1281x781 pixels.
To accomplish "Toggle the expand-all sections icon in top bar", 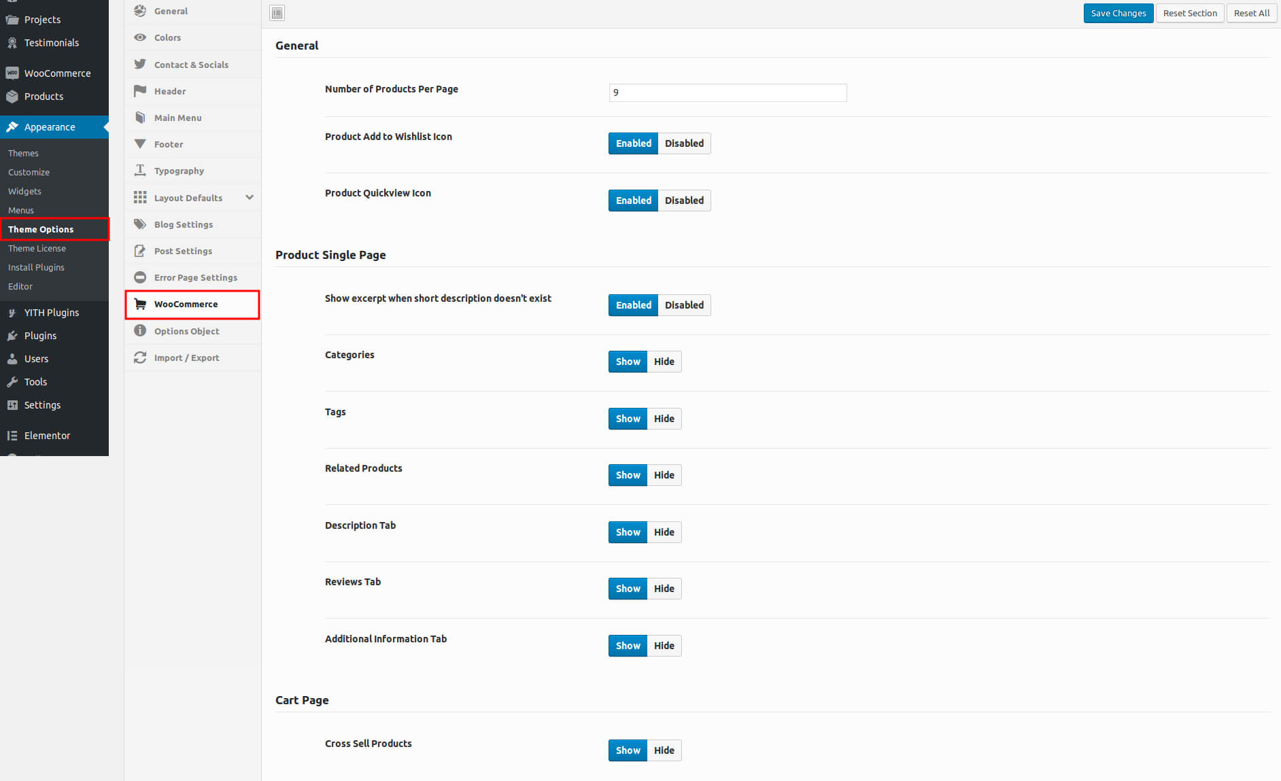I will (x=277, y=13).
